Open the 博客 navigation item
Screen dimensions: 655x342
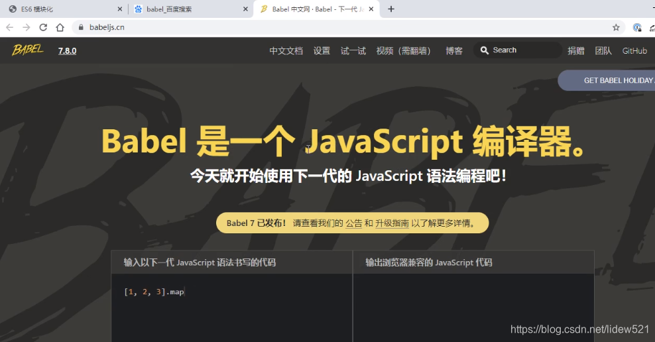[454, 50]
